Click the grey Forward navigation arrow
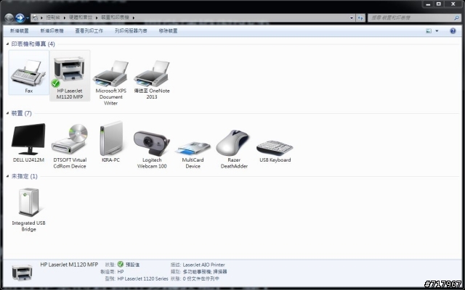 coord(9,18)
